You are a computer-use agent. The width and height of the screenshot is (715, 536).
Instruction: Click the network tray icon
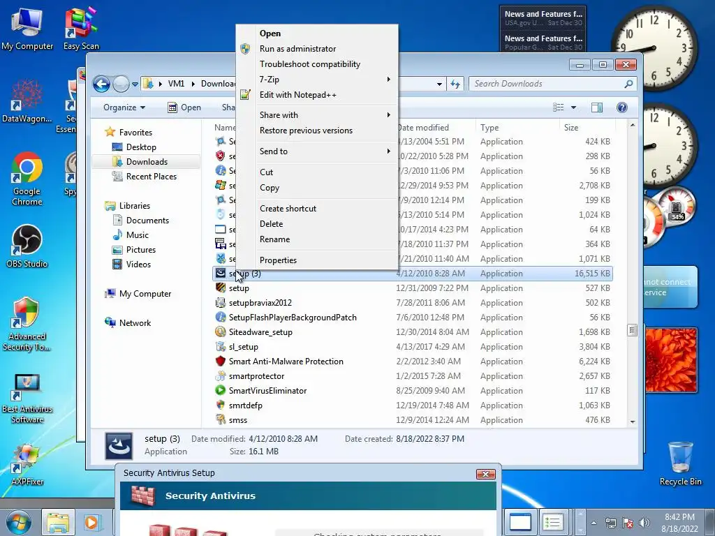610,522
